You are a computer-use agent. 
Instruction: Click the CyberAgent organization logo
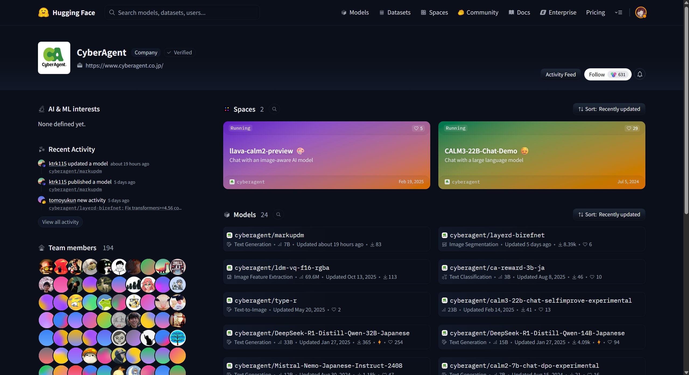[x=54, y=58]
